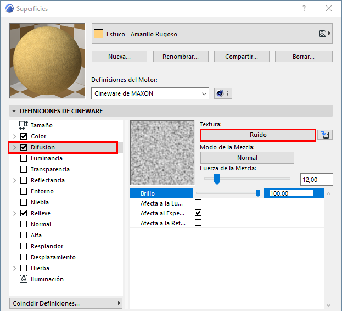The height and width of the screenshot is (311, 342).
Task: Uncheck the Afecta al Espe... option
Action: [198, 213]
